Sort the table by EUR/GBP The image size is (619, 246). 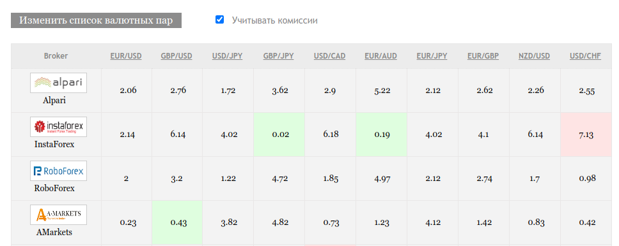pos(483,56)
